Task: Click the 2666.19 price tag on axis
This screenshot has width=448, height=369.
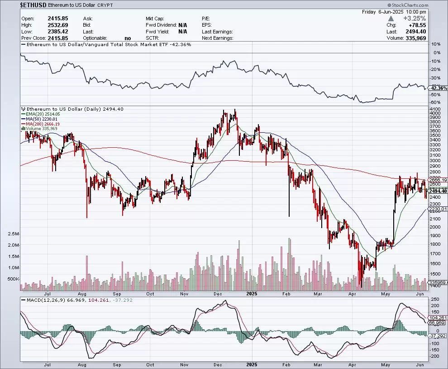Action: 438,180
